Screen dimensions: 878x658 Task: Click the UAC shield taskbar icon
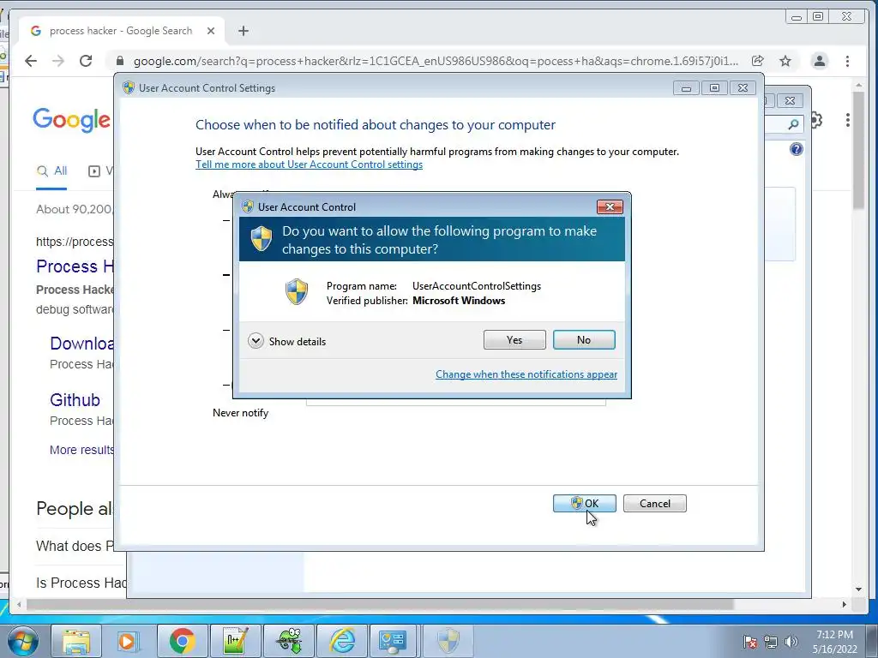click(448, 641)
